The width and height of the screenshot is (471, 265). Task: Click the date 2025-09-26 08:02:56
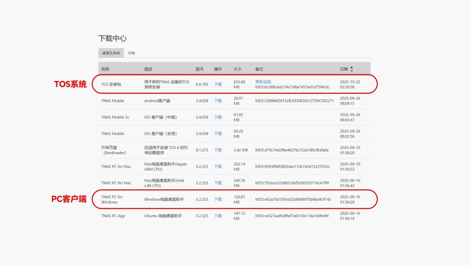(350, 133)
